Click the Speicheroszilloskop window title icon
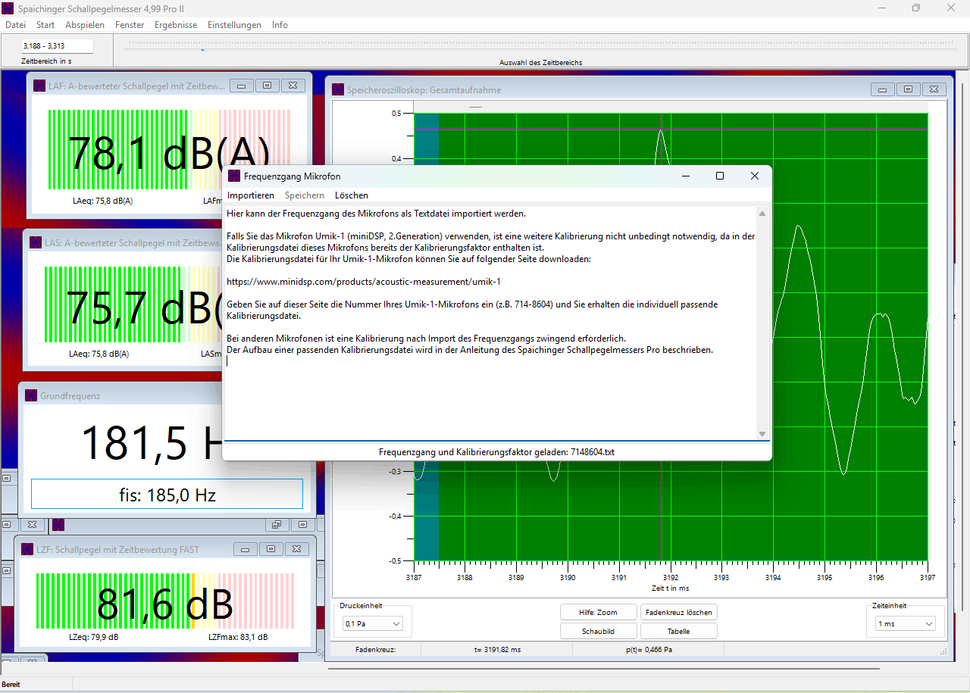 [x=338, y=90]
